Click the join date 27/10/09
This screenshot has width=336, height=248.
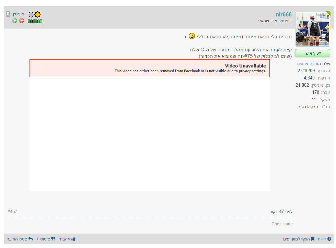pyautogui.click(x=306, y=71)
